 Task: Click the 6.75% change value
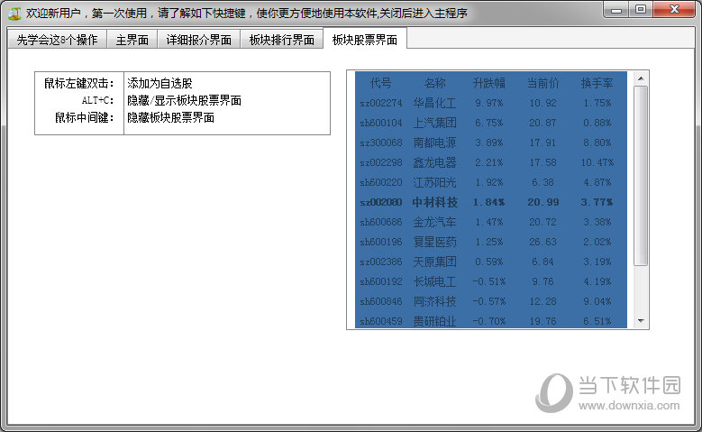click(489, 123)
